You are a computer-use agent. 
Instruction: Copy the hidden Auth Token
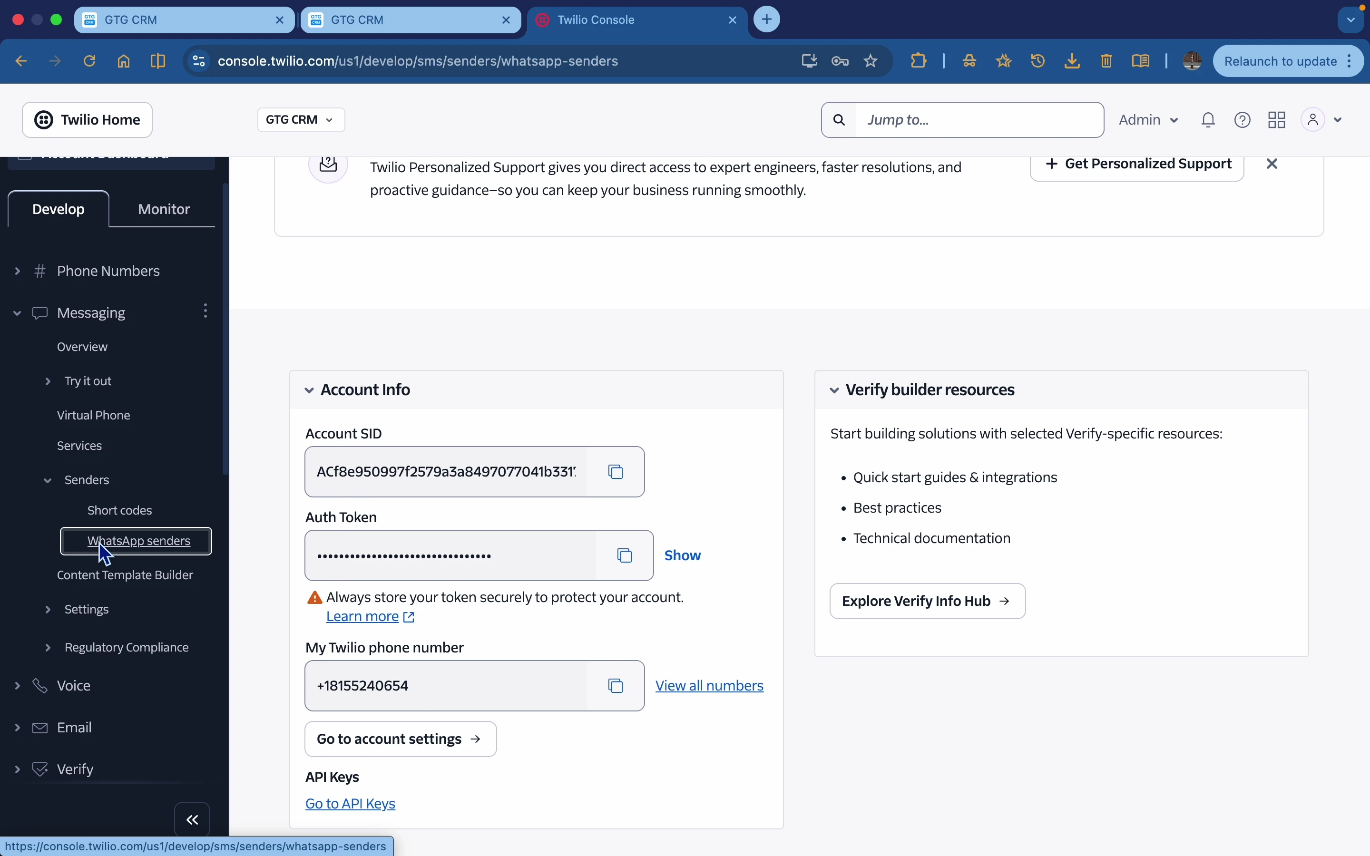(625, 555)
